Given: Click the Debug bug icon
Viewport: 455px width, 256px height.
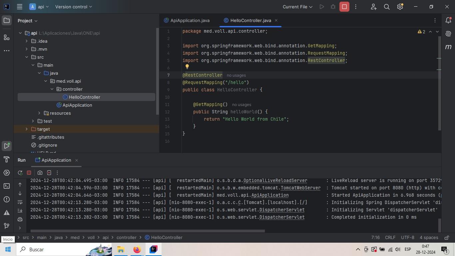Looking at the screenshot, I should [333, 7].
